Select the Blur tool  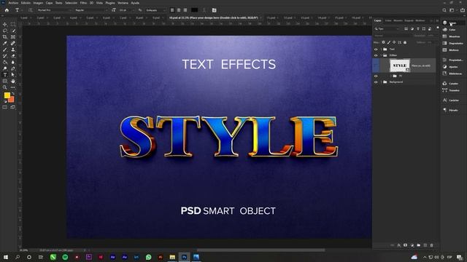tap(13, 62)
